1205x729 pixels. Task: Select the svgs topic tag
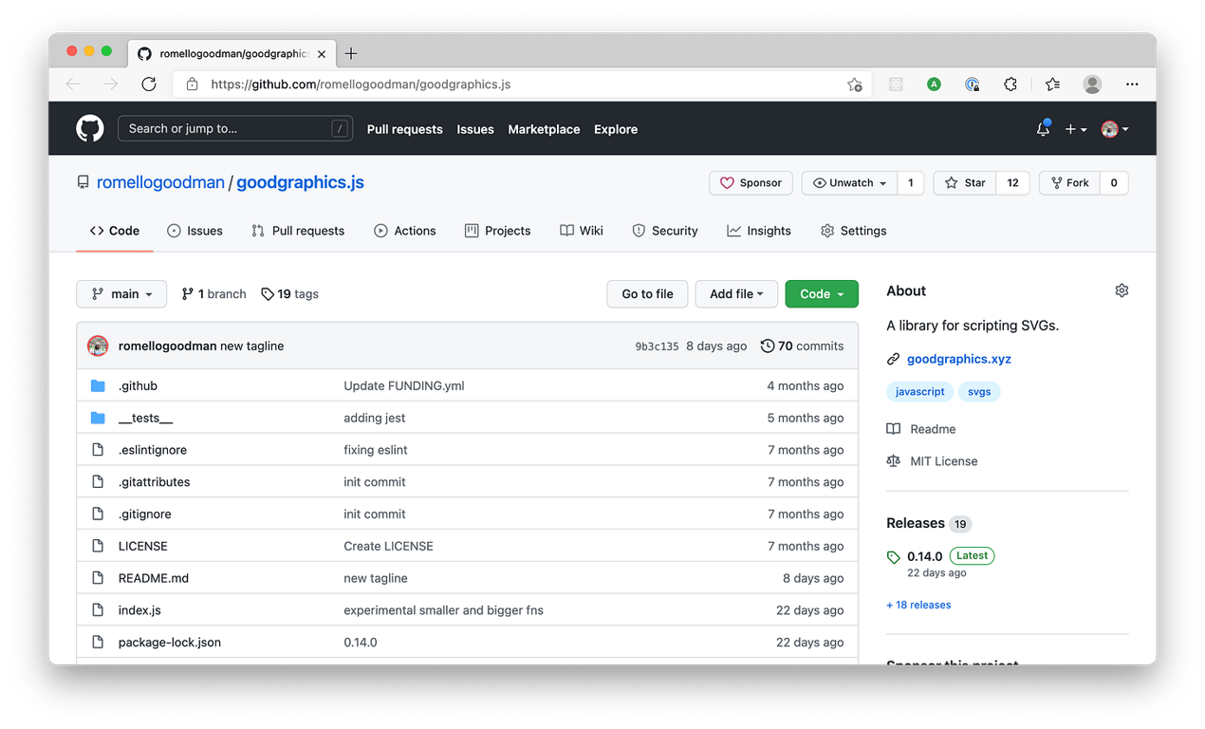(979, 391)
